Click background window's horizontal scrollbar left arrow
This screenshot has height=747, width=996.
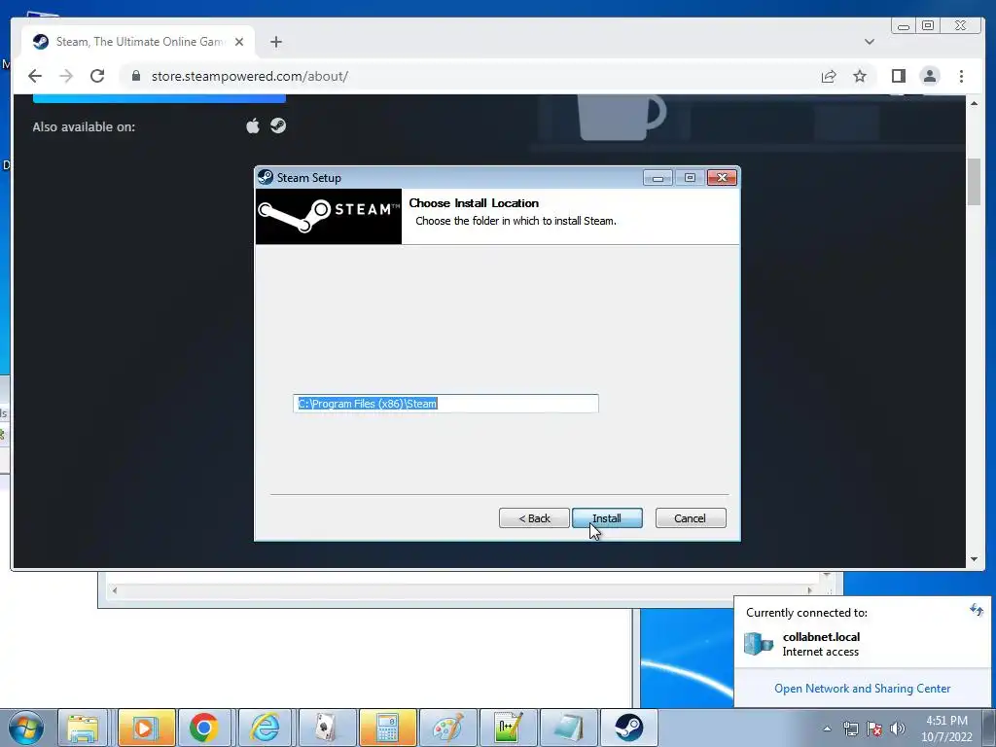(x=115, y=590)
